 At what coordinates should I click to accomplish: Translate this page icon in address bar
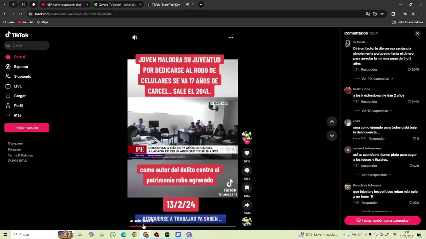368,14
